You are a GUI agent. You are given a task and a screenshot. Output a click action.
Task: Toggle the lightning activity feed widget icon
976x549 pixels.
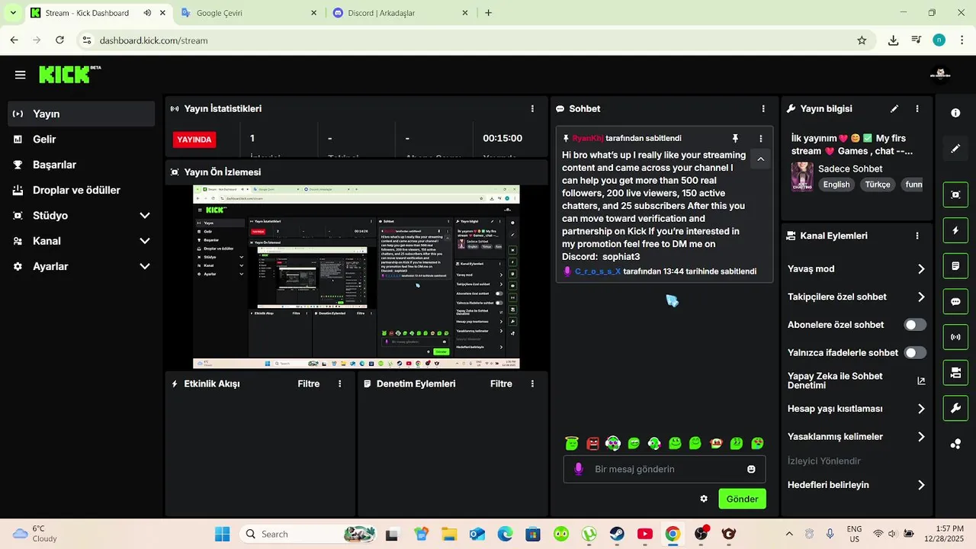955,230
